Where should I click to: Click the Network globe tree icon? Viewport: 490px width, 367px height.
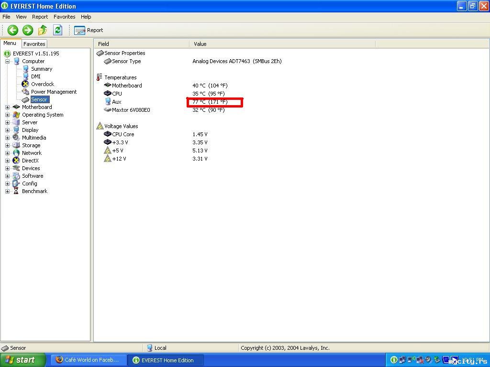(x=16, y=153)
